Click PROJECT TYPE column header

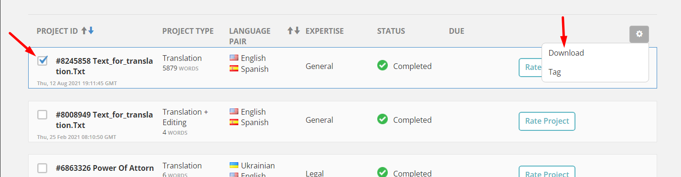click(x=188, y=31)
